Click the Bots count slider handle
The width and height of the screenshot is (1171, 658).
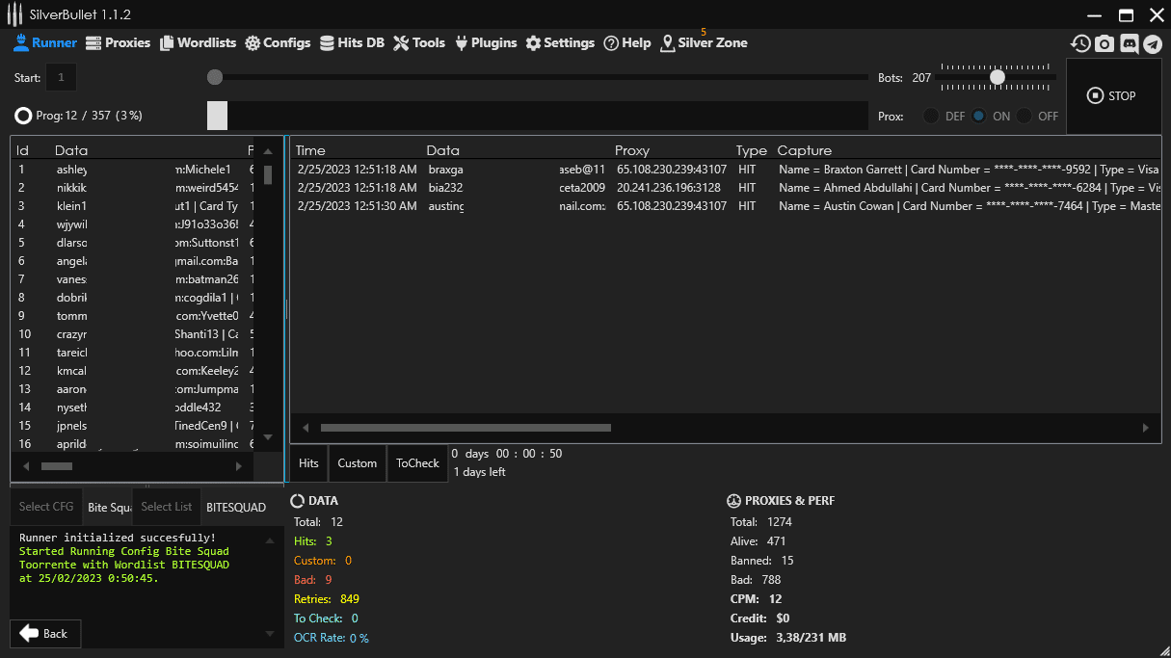[998, 77]
